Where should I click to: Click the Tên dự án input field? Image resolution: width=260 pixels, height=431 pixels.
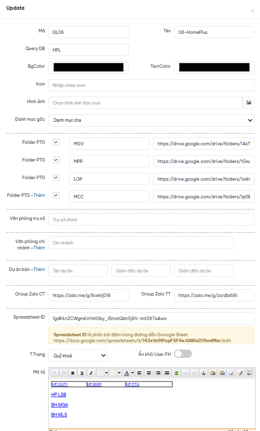pos(78,271)
